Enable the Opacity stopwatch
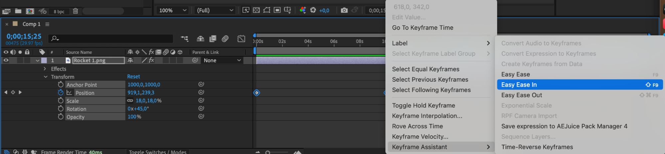 61,117
